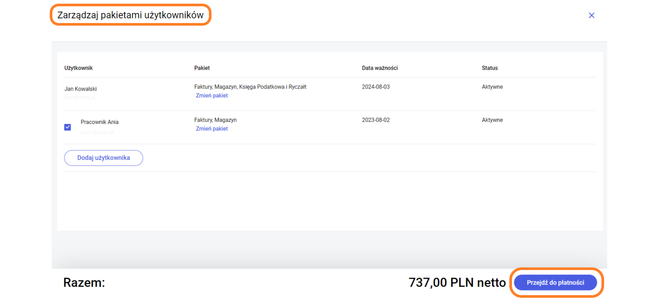Screen dimensions: 658x303
Task: Click the Faktury, Magazyn package text
Action: [215, 120]
